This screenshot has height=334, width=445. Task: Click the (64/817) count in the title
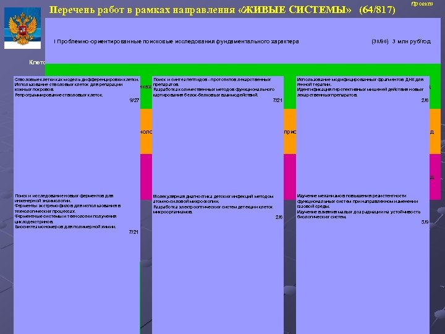(377, 10)
